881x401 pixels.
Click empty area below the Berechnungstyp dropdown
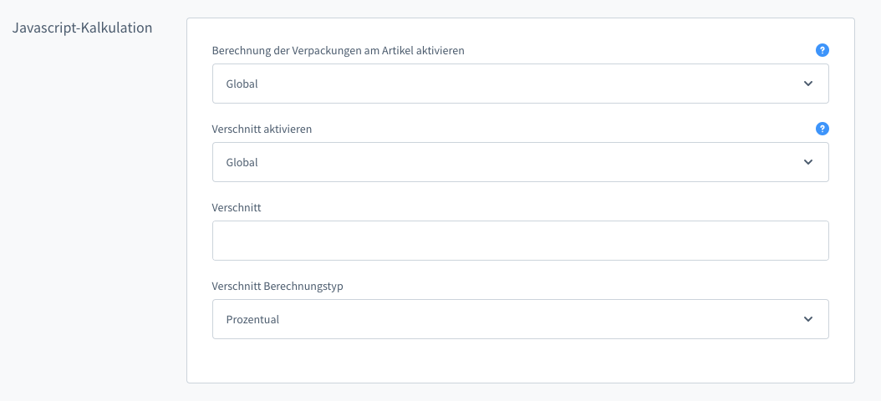pos(520,361)
